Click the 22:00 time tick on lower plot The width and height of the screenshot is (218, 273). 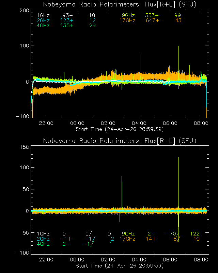pyautogui.click(x=46, y=260)
